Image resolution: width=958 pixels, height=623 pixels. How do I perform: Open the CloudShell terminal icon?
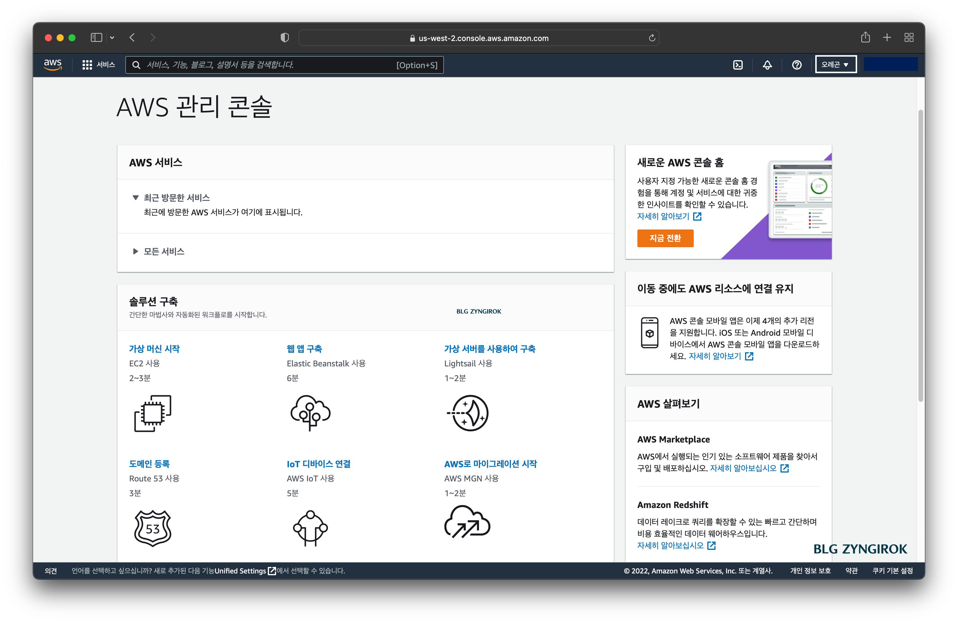(x=737, y=64)
